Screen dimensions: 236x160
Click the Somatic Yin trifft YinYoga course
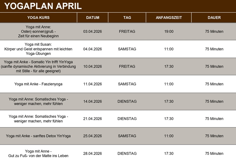pyautogui.click(x=39, y=66)
